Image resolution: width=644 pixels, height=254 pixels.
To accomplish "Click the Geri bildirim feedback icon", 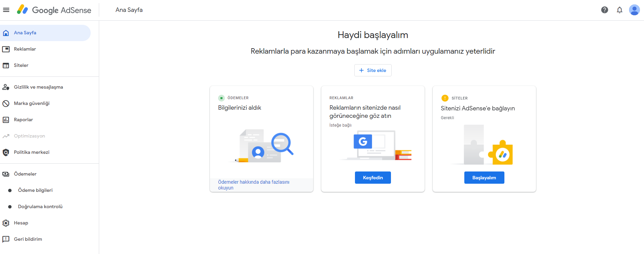I will 6,239.
